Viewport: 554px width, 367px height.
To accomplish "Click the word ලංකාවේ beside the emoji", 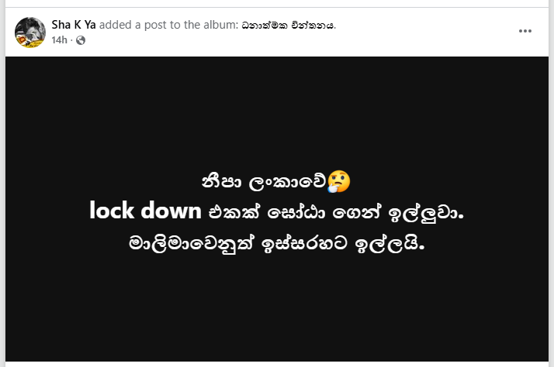I will 287,183.
